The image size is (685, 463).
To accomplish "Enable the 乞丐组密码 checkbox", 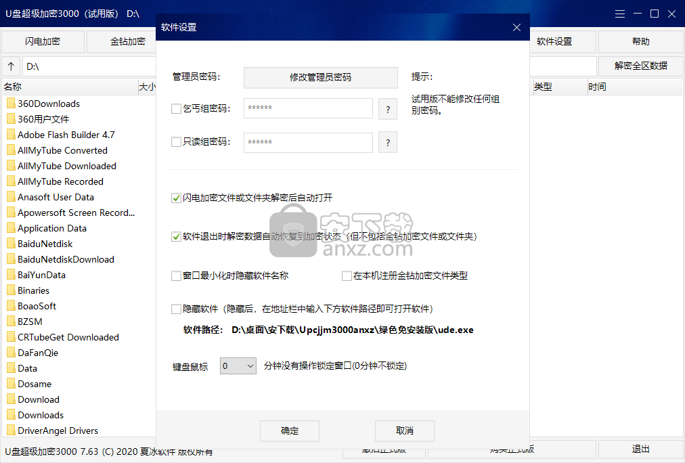I will click(175, 108).
